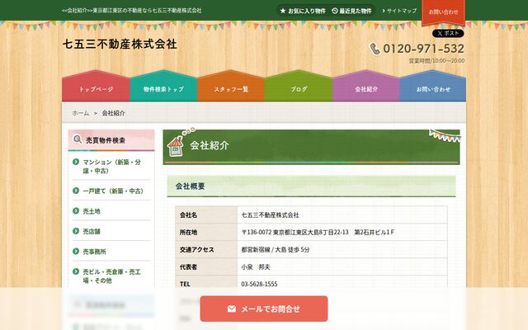528x330 pixels.
Task: Click the green arrow icon beside 売店舗
Action: 76,231
